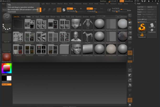Click the L.Sym icon on right shelf
This screenshot has height=107, width=160.
(130, 58)
